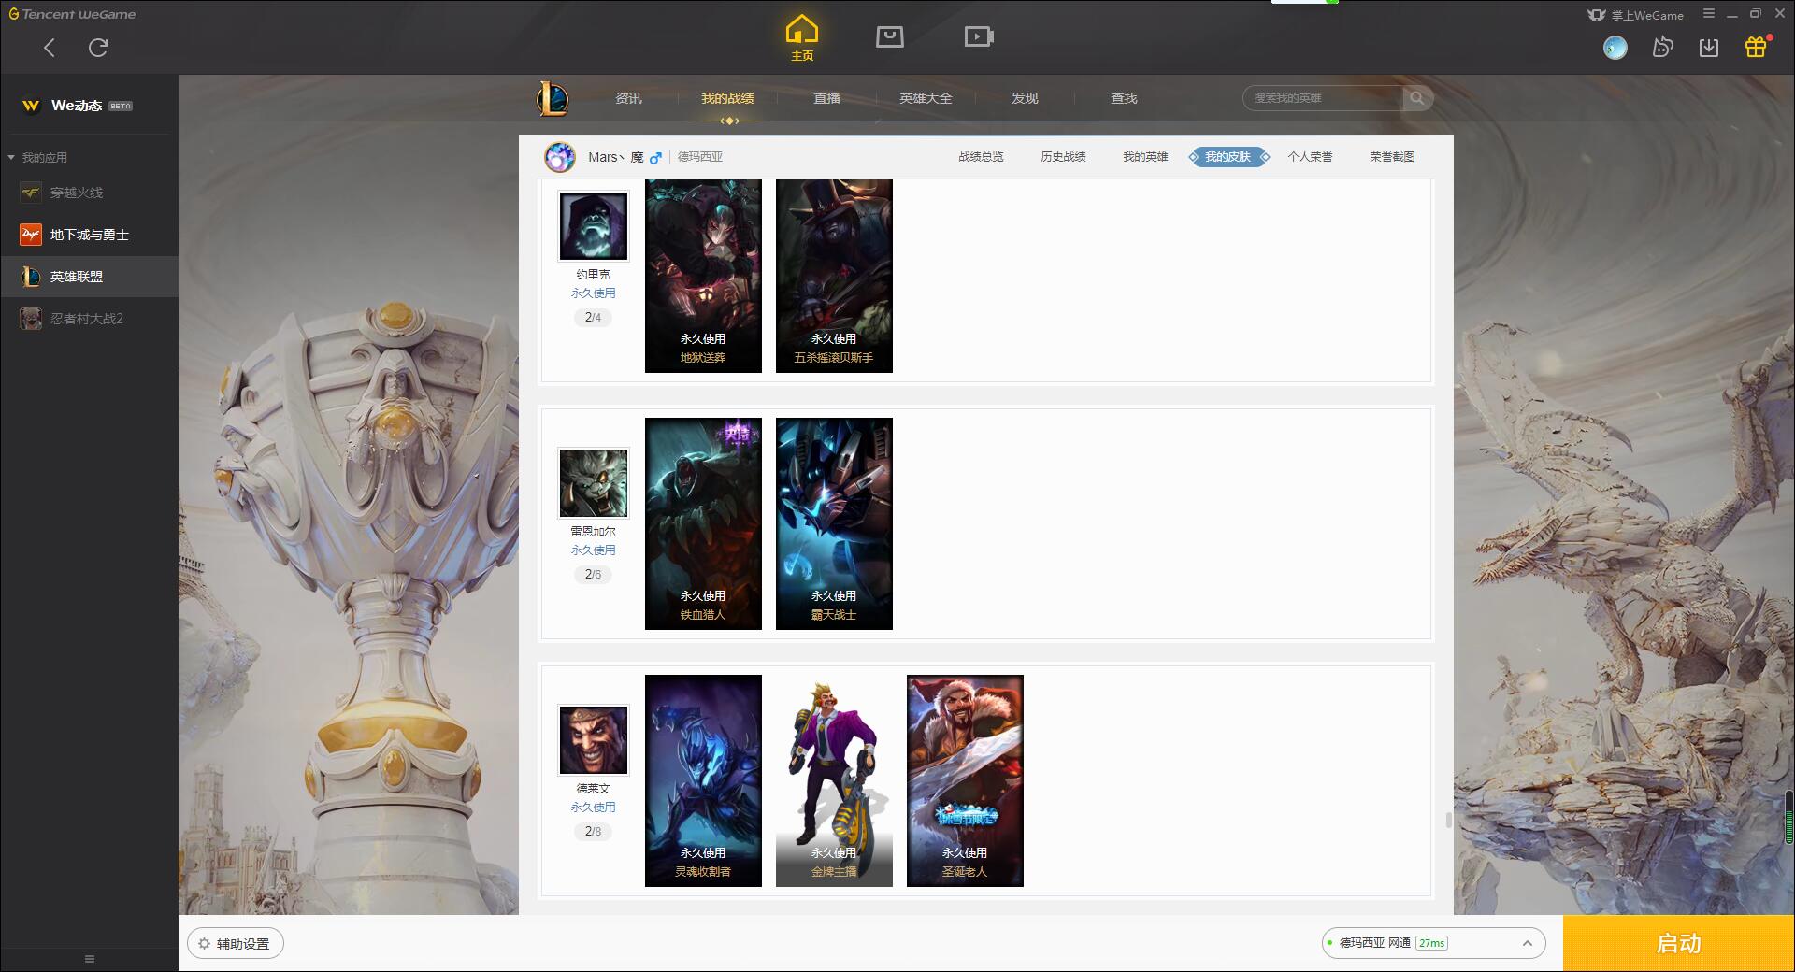Click the refresh icon
1795x972 pixels.
point(98,48)
